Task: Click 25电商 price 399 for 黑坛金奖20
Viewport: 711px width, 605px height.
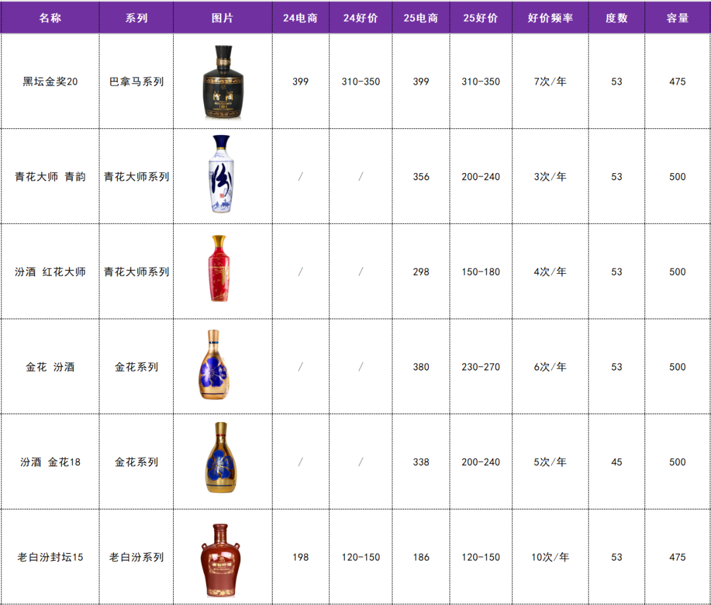Action: coord(421,82)
